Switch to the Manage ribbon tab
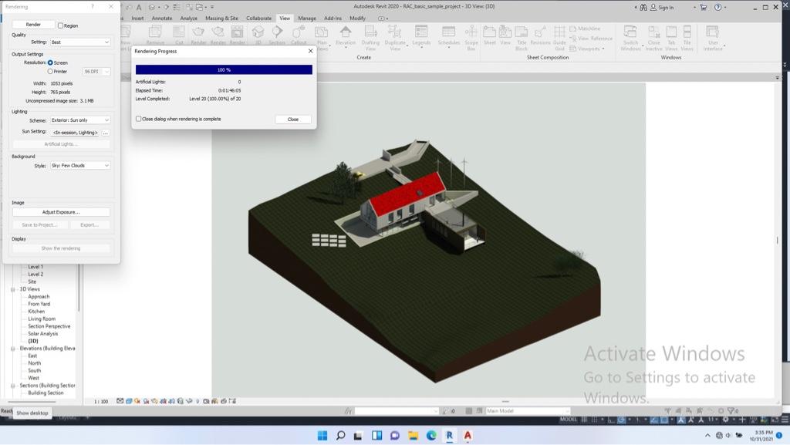This screenshot has width=790, height=445. coord(307,18)
